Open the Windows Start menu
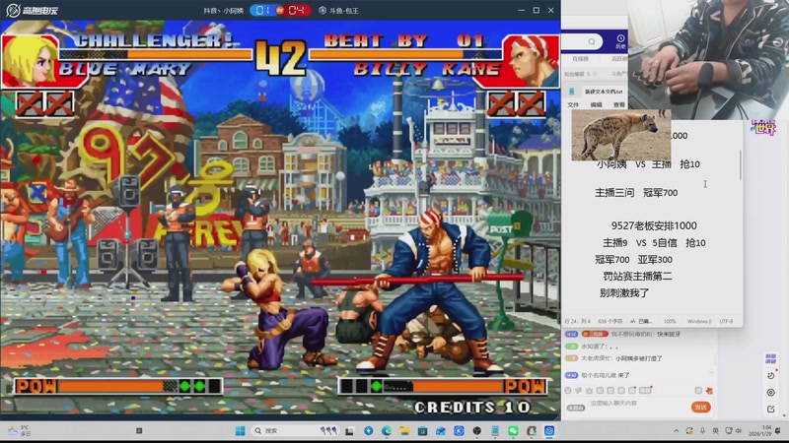 coord(240,431)
